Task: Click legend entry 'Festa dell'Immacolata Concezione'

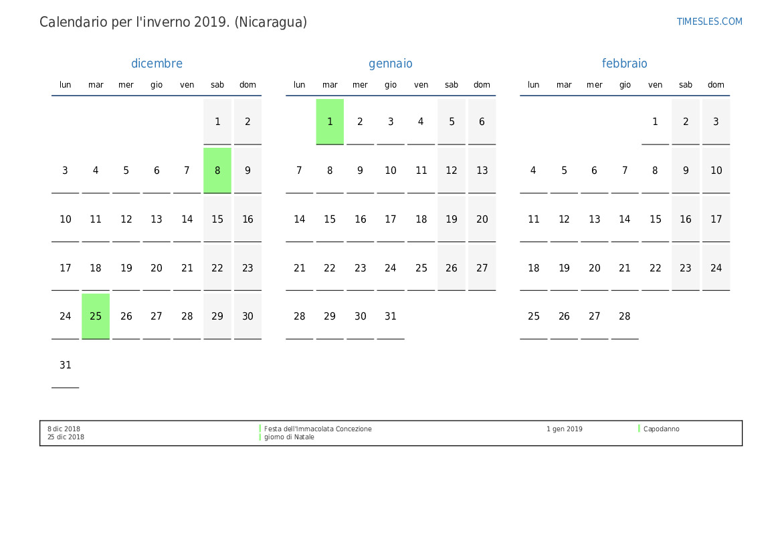Action: pos(318,429)
